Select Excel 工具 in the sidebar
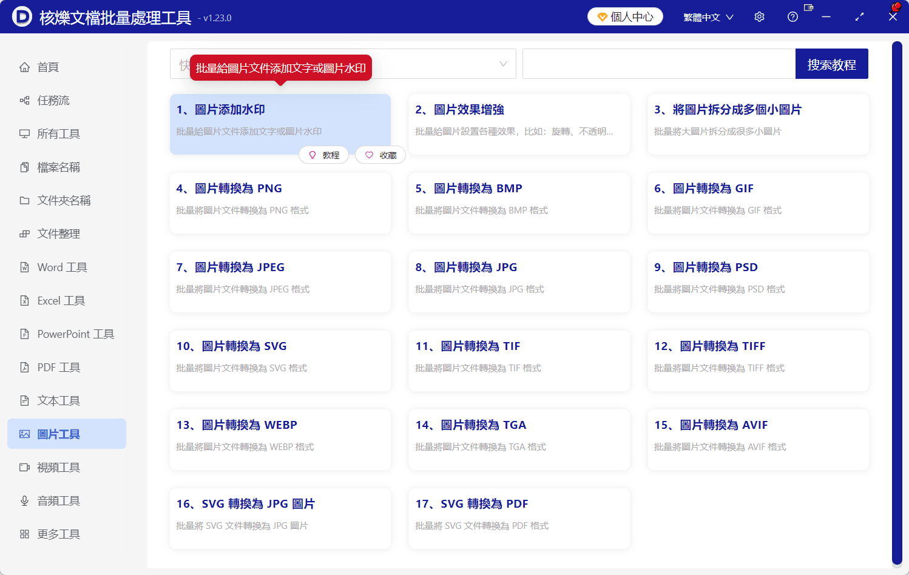 67,301
